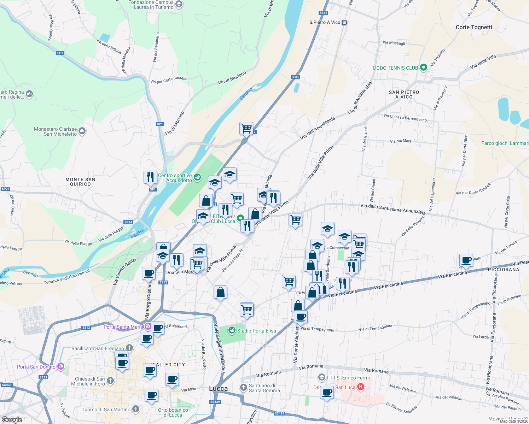This screenshot has height=424, width=529.
Task: Click the DODO TENNIS CLUB green marker
Action: [423, 67]
